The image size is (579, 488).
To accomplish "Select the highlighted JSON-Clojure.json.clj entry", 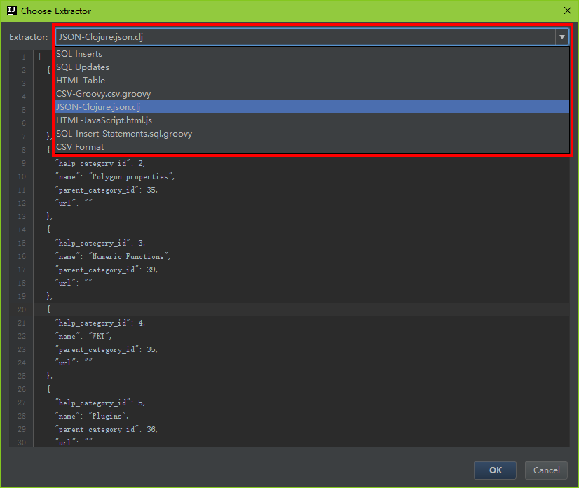I will pos(98,107).
